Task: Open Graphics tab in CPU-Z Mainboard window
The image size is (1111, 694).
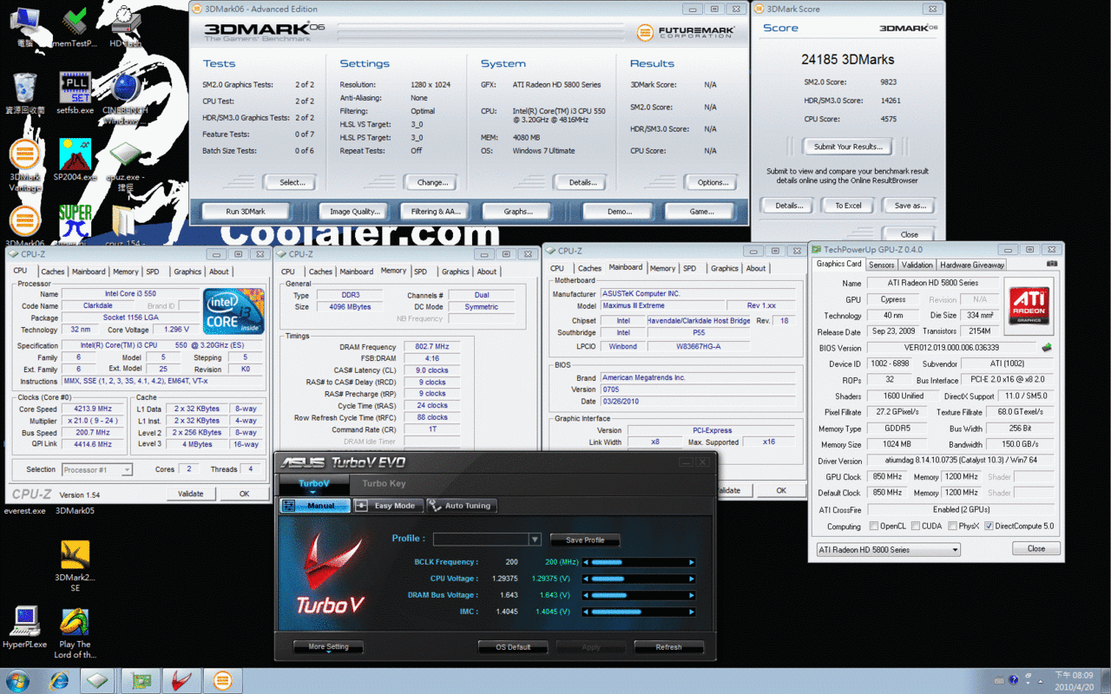Action: click(x=725, y=268)
